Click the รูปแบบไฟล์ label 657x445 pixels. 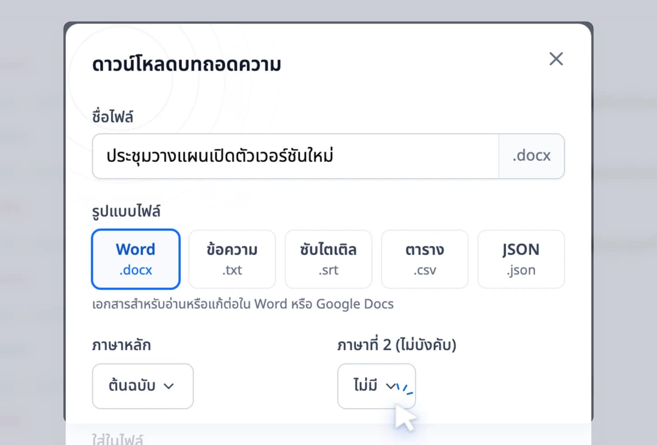coord(126,212)
